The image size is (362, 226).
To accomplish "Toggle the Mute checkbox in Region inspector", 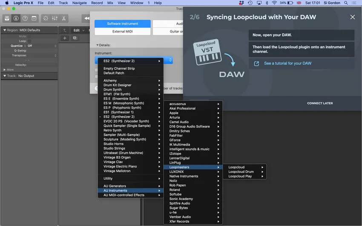I will tap(29, 36).
